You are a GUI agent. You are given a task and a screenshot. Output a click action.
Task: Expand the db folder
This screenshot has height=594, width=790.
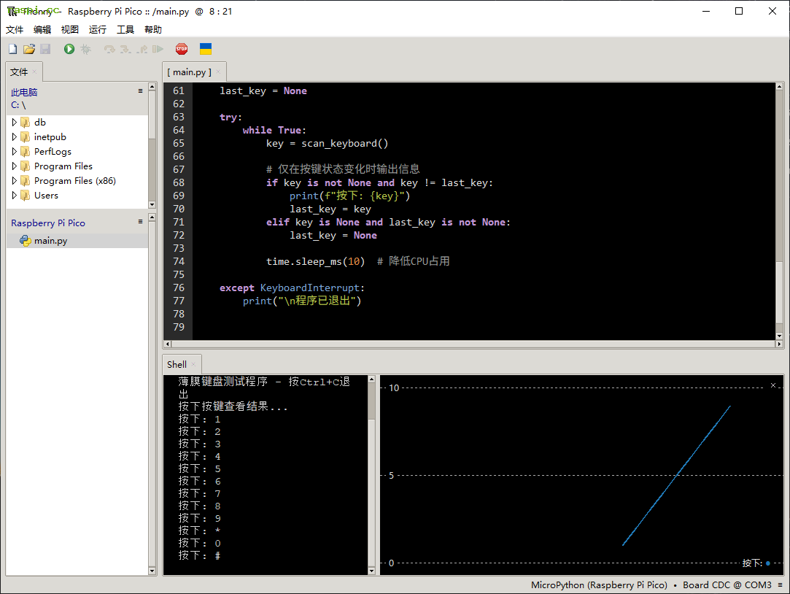pos(15,123)
